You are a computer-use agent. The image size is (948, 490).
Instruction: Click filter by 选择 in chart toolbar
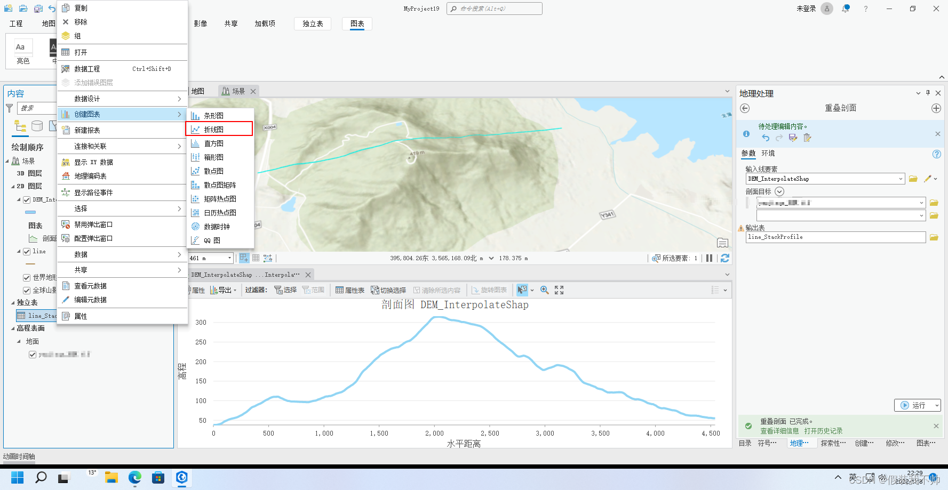285,290
